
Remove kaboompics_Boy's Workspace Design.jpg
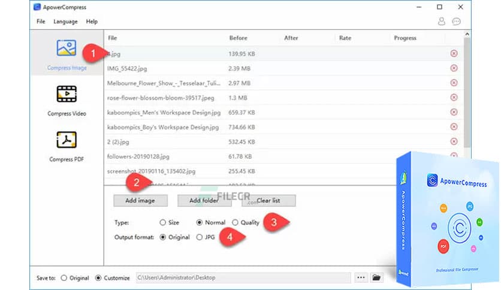click(x=454, y=127)
